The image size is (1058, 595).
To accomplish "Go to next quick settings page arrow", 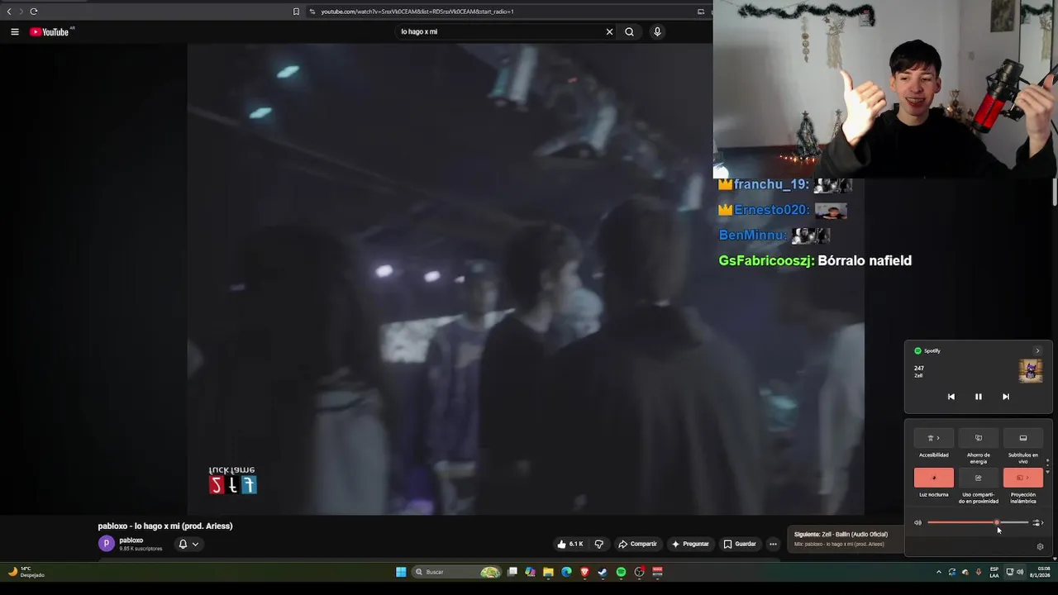I will [1047, 473].
